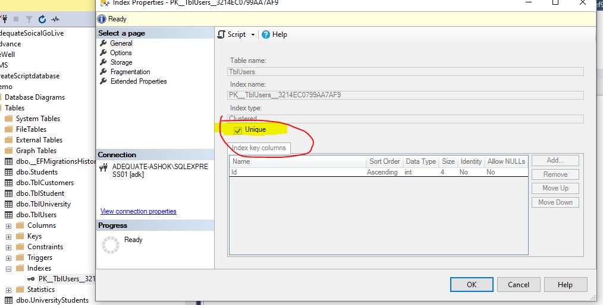This screenshot has width=603, height=305.
Task: Collapse the Indexes folder
Action: pyautogui.click(x=8, y=269)
